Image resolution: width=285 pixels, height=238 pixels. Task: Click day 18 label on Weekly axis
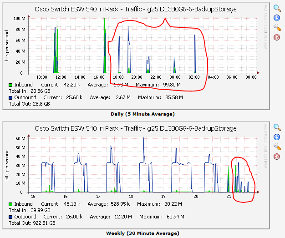[x=131, y=197]
